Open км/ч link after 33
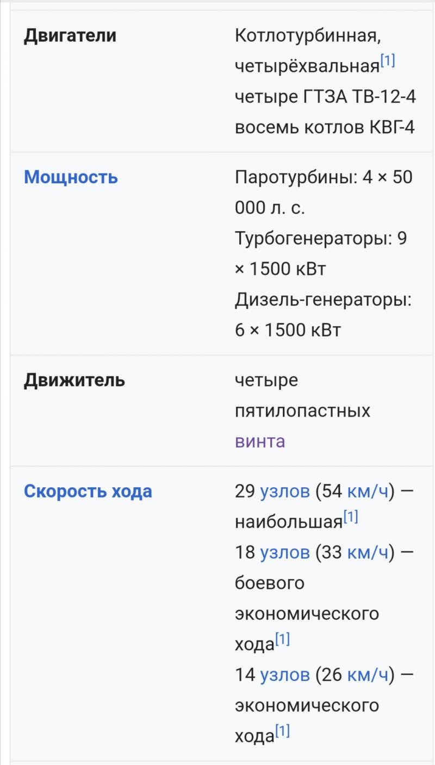The image size is (435, 765). pos(369,552)
